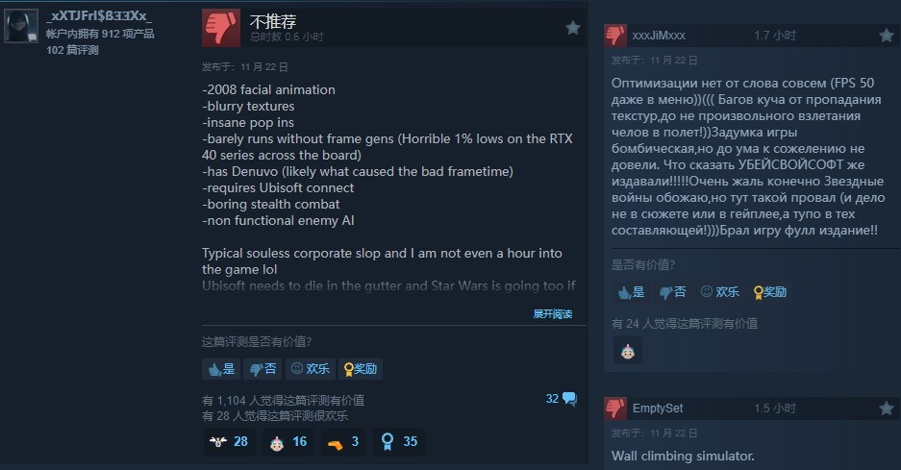Expand the review with 展开阅读

click(x=552, y=313)
